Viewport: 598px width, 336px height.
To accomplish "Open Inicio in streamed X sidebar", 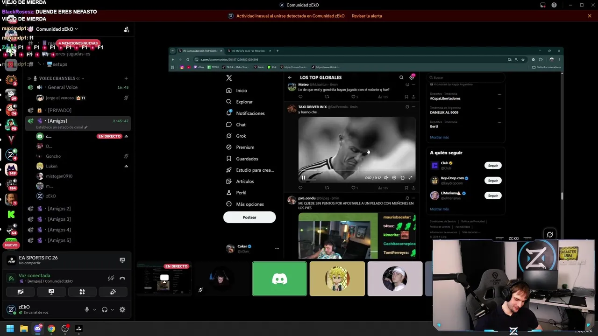I will pos(237,91).
